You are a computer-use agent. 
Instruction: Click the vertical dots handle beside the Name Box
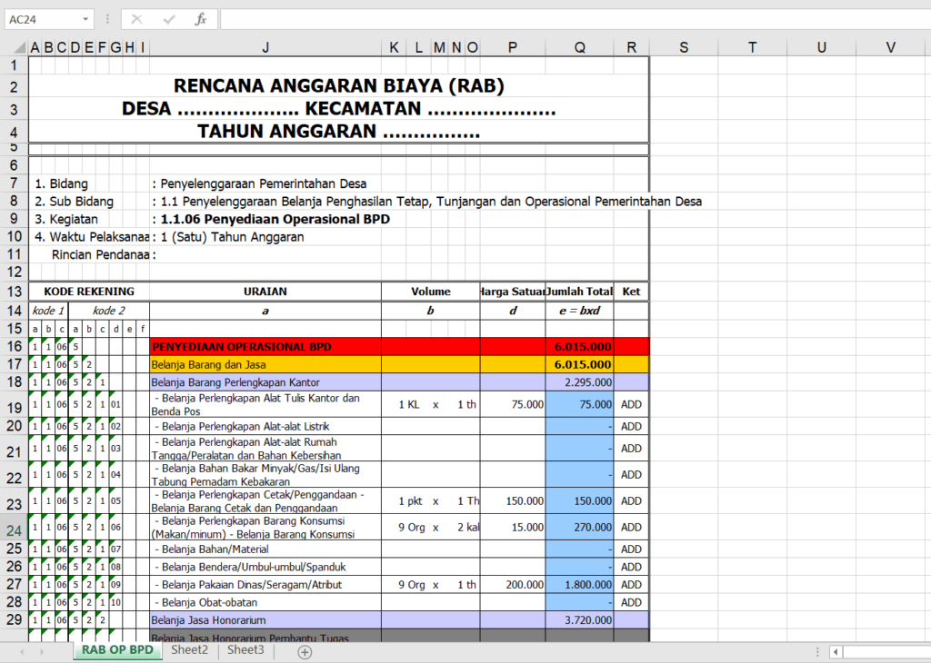(x=107, y=18)
